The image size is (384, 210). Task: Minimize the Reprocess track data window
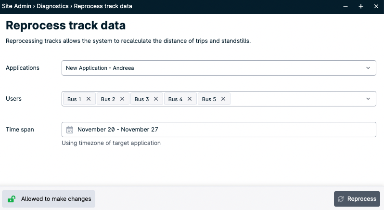tap(346, 6)
